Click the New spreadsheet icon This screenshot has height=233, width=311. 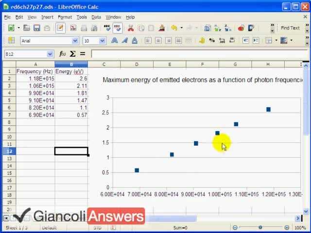(x=11, y=28)
